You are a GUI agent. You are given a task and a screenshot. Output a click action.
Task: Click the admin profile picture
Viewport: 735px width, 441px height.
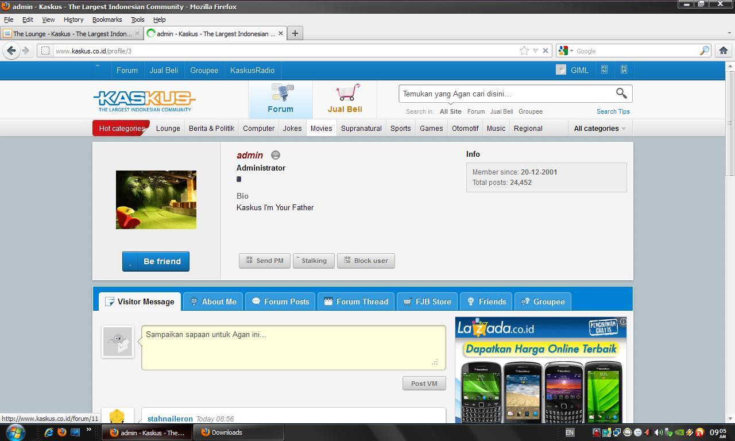tap(156, 200)
